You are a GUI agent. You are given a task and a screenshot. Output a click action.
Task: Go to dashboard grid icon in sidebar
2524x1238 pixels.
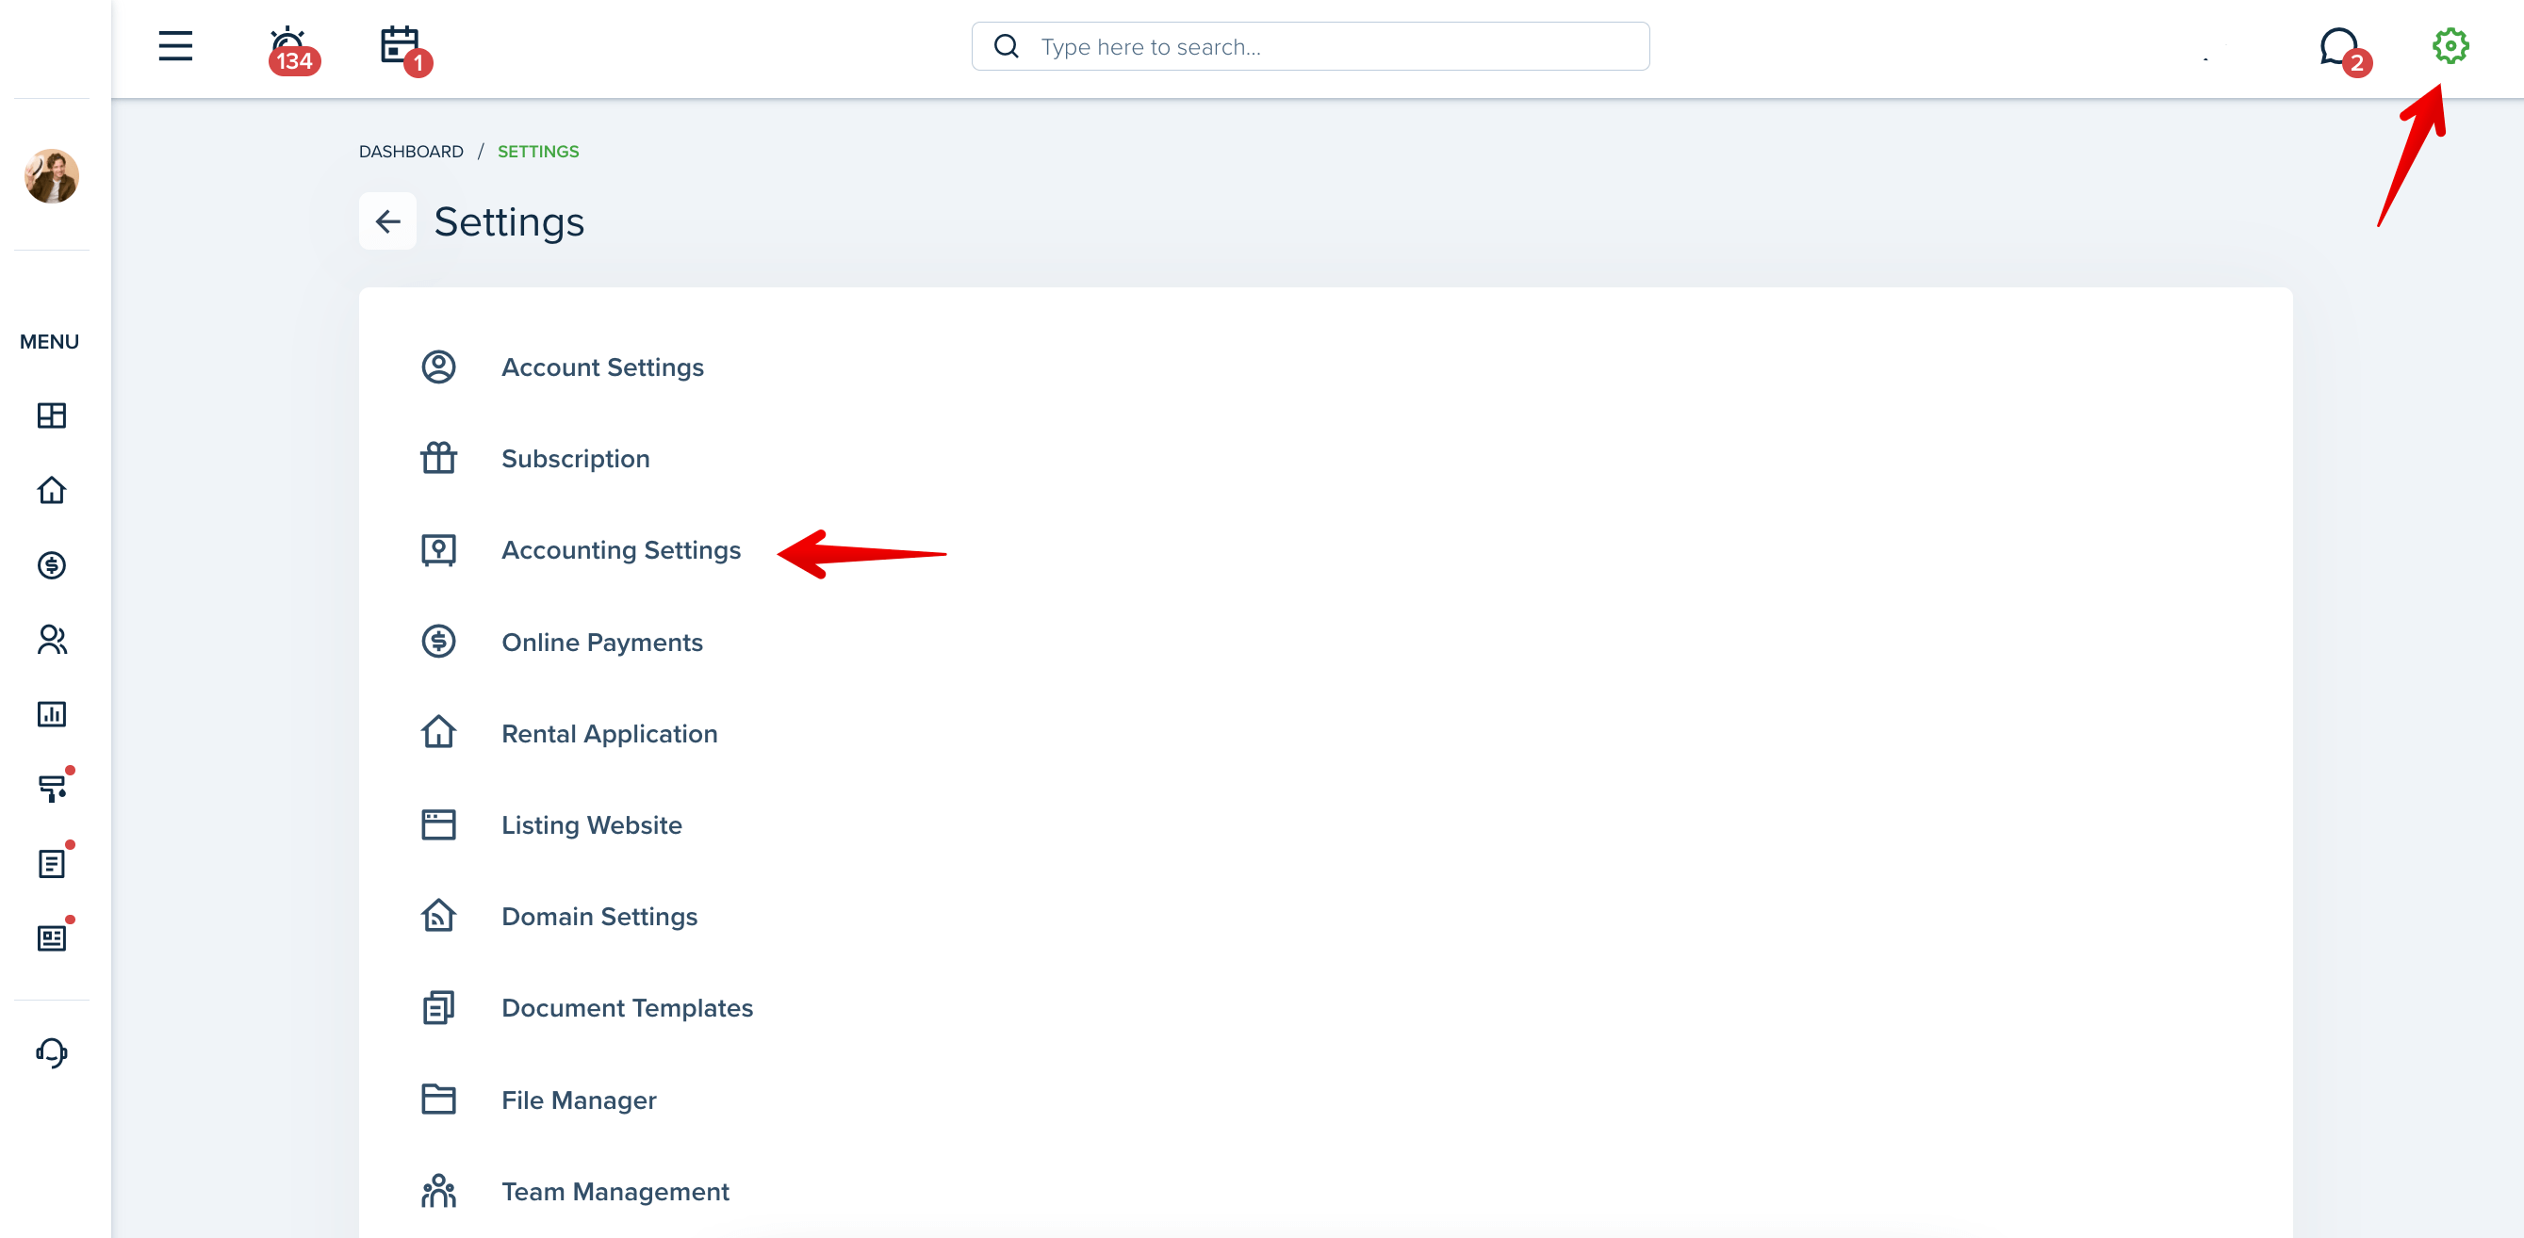pyautogui.click(x=52, y=415)
